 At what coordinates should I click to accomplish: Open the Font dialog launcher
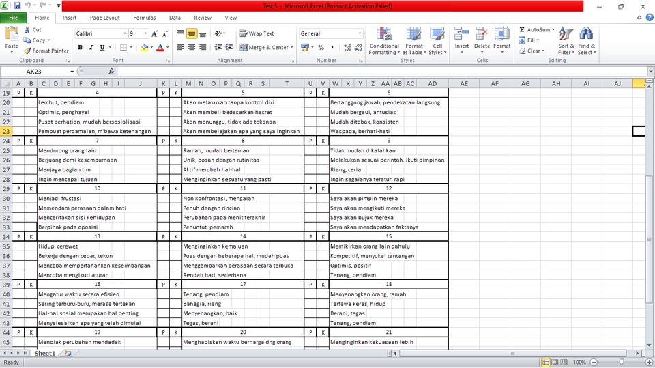[168, 61]
